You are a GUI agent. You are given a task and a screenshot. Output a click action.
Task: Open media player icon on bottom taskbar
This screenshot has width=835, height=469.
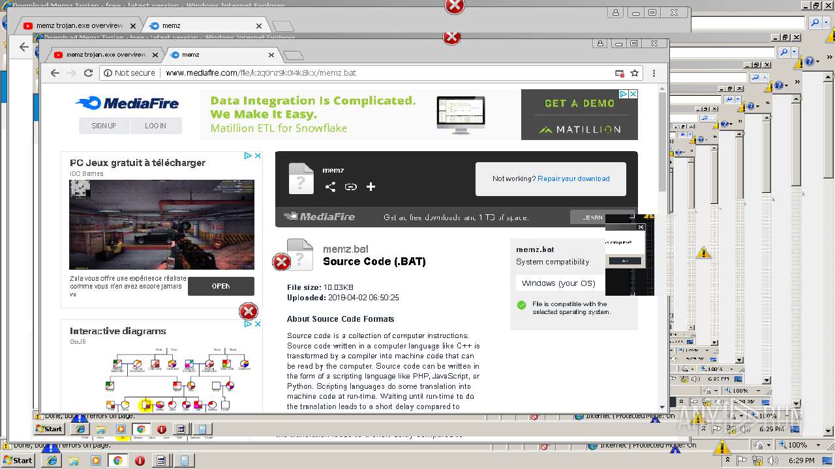(x=96, y=461)
